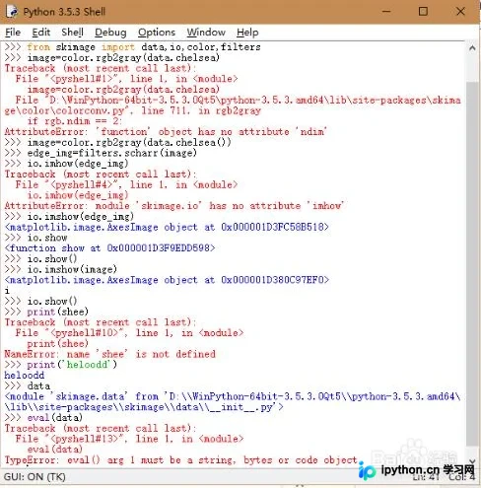Screen dimensions: 481x488
Task: Click output 'function show at 0x000001D3F9EDD598'
Action: [x=109, y=248]
